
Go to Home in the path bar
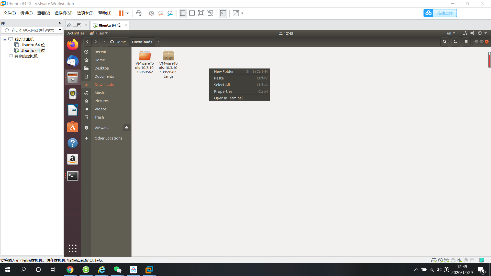[118, 42]
